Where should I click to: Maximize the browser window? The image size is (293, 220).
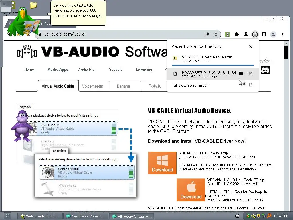pos(273,19)
